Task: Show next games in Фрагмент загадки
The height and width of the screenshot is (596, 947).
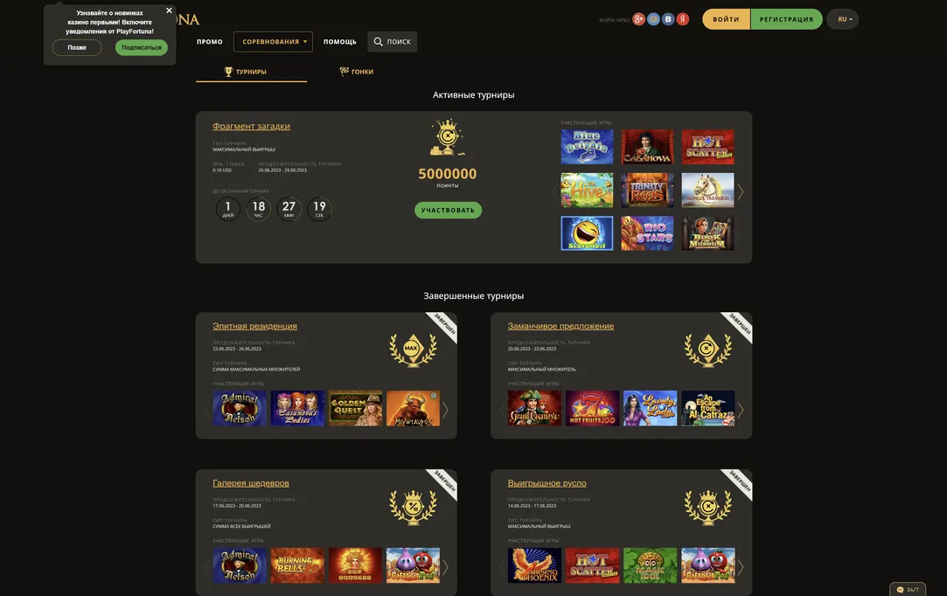Action: [x=741, y=192]
